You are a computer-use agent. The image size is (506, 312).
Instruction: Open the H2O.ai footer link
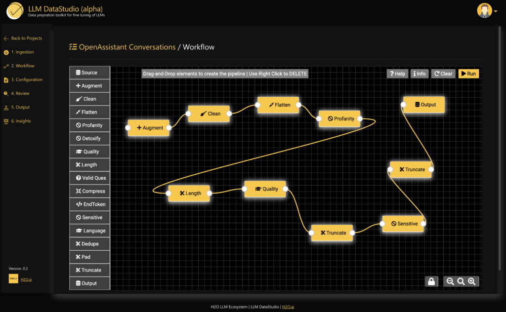pyautogui.click(x=288, y=306)
